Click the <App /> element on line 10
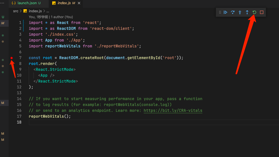Screen dimensions: 279x157 tap(46, 76)
